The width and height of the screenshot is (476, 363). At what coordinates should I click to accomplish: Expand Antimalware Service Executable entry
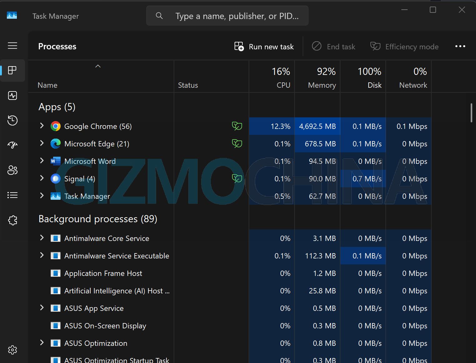point(42,255)
